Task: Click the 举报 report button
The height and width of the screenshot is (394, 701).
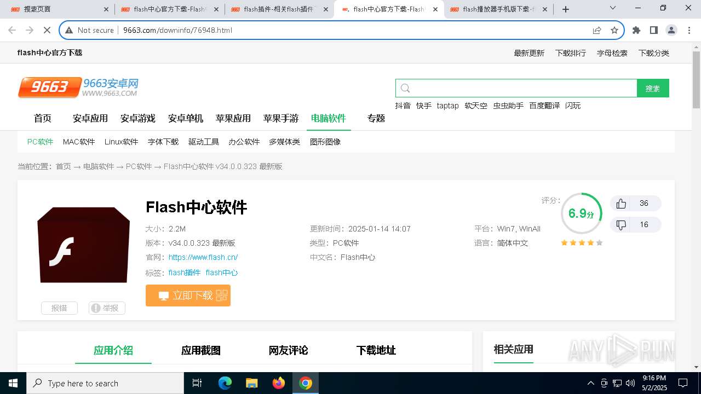Action: click(107, 308)
